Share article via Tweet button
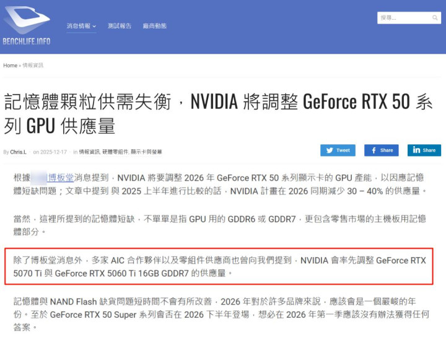Screen dimensions: 446x340 coord(338,150)
